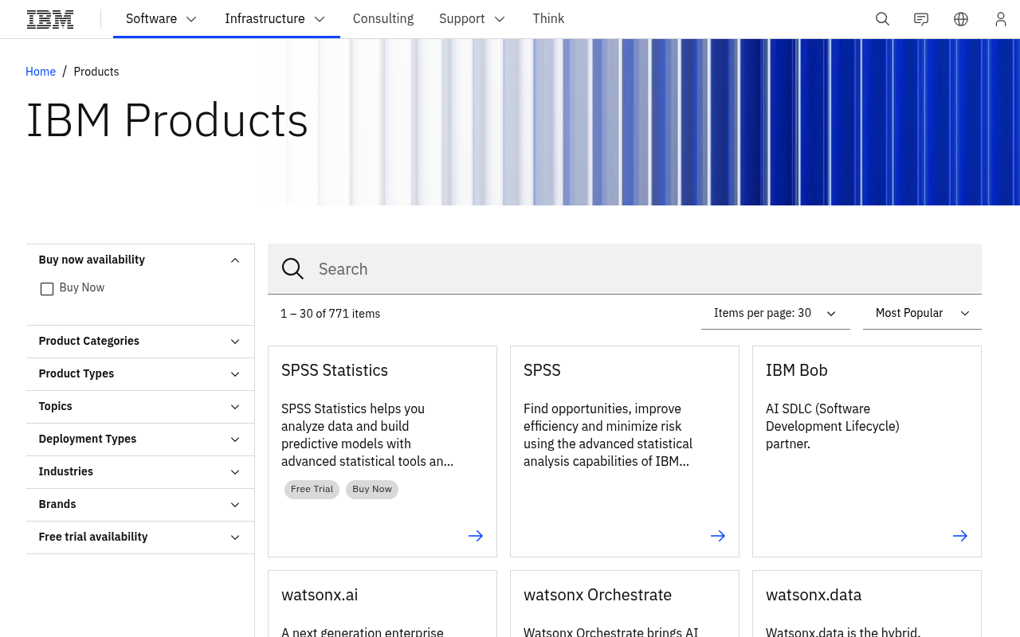Open the site search magnifier icon in header
This screenshot has height=637, width=1020.
pyautogui.click(x=882, y=19)
